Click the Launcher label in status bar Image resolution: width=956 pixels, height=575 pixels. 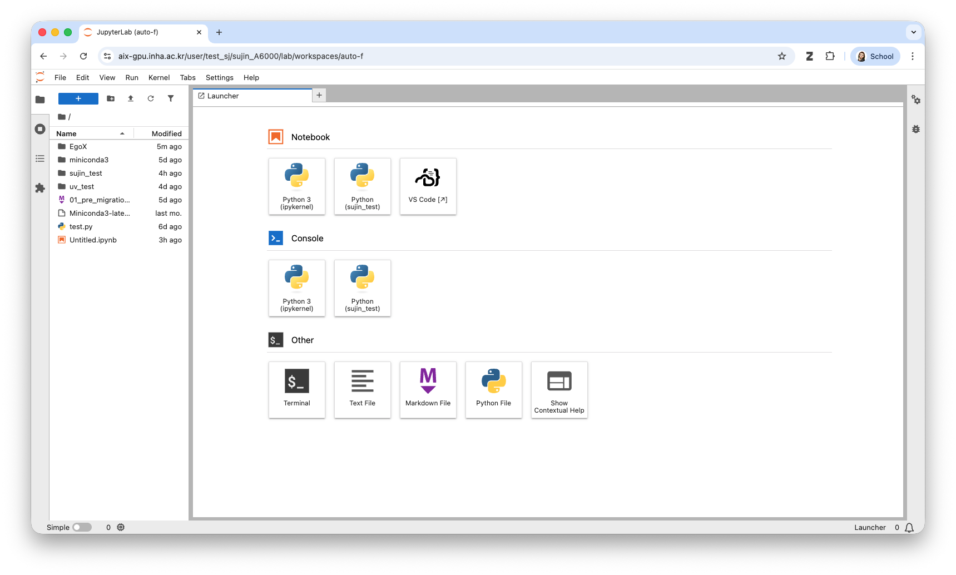tap(870, 528)
